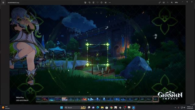
Task: Launch Microsoft Edge from the taskbar
Action: (x=98, y=108)
